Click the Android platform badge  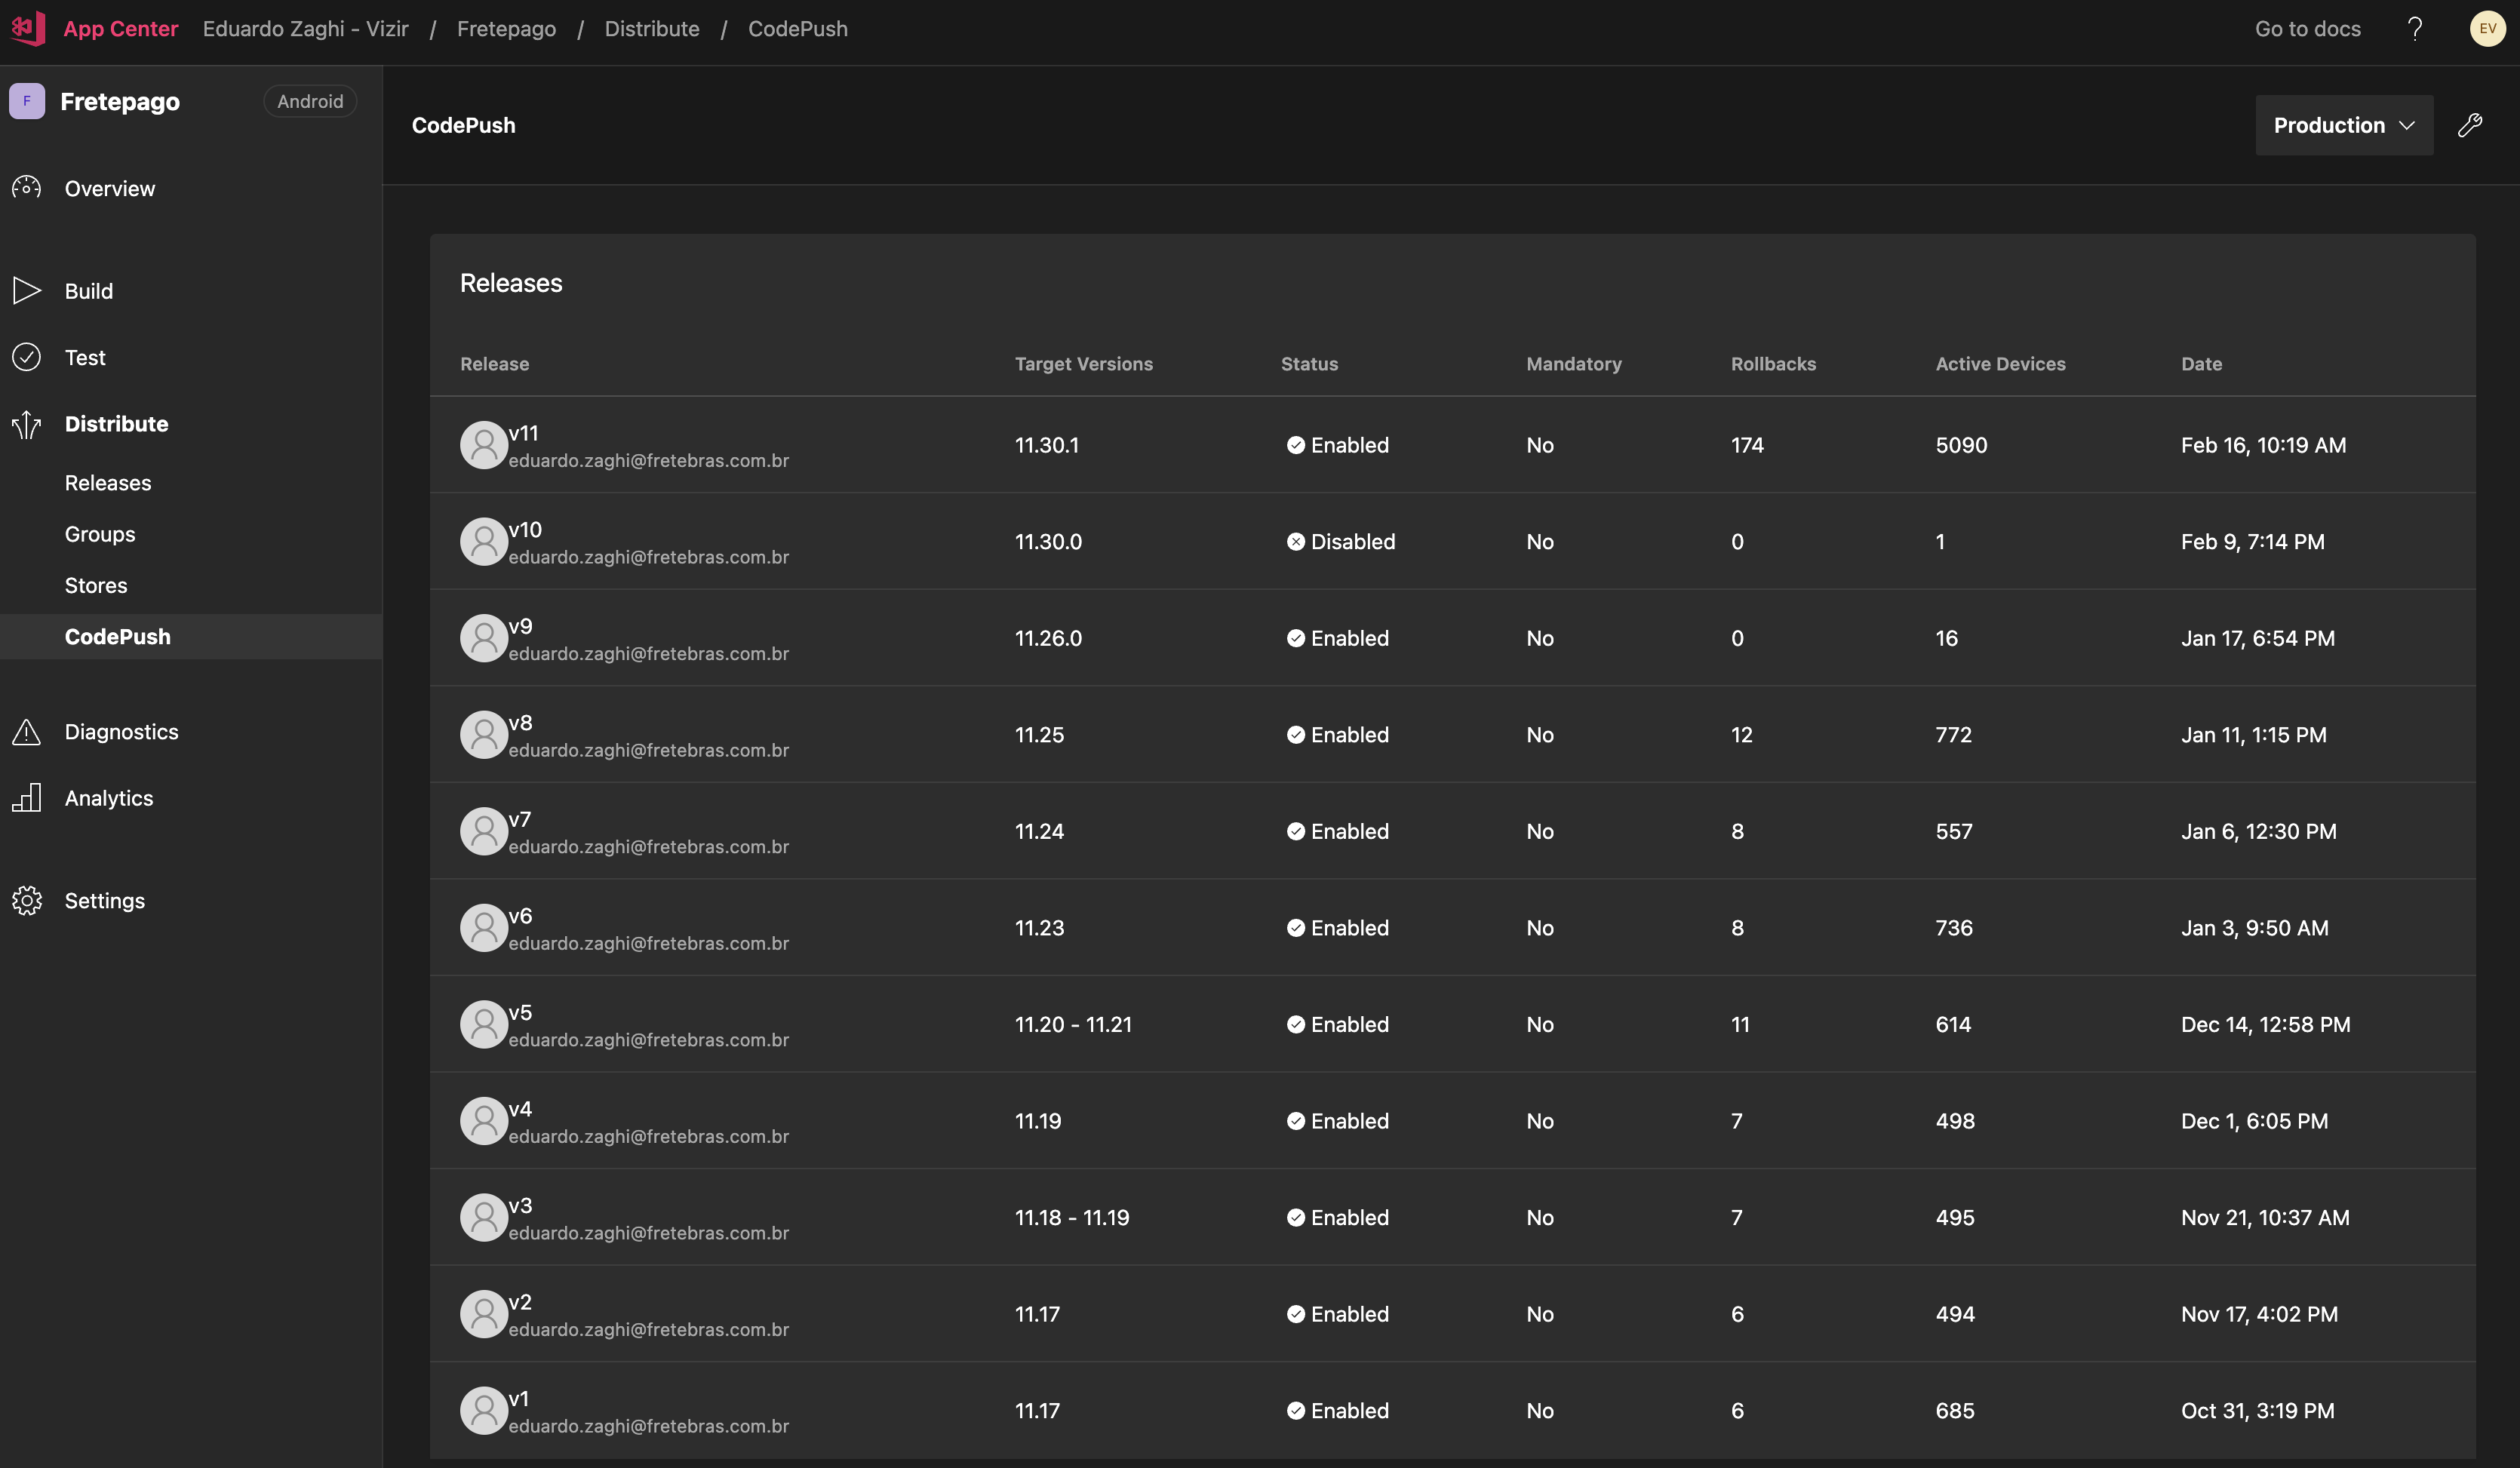[310, 101]
